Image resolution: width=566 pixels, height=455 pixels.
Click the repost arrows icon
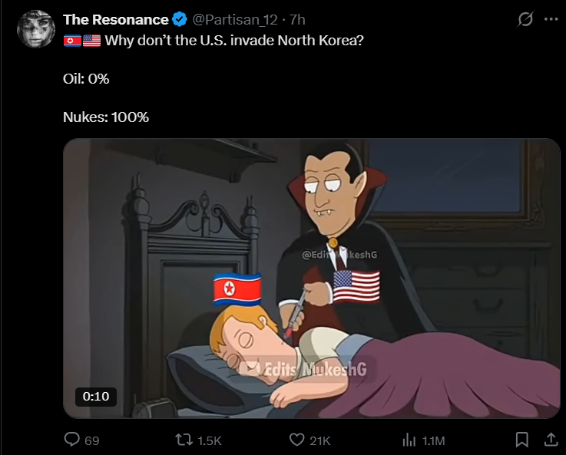point(184,440)
